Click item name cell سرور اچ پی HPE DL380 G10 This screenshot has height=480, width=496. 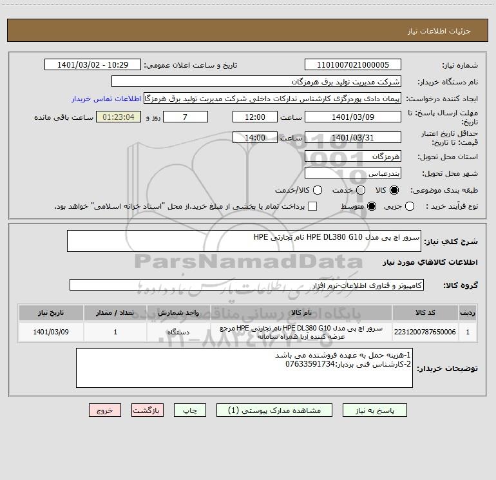301,332
